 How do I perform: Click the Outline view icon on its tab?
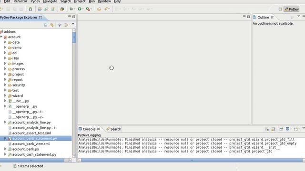[x=254, y=17]
